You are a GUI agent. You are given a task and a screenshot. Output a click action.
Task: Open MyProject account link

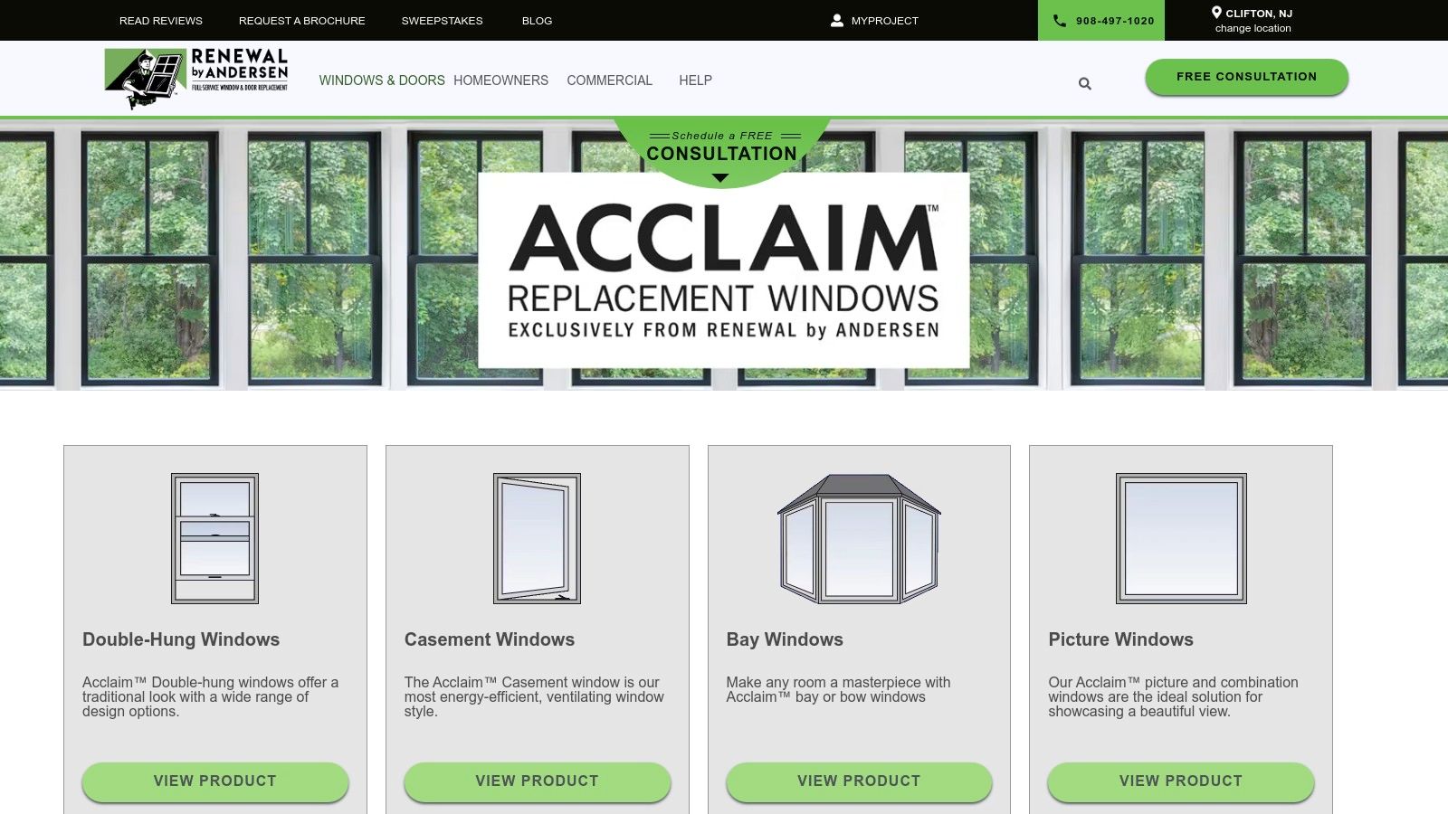tap(884, 20)
